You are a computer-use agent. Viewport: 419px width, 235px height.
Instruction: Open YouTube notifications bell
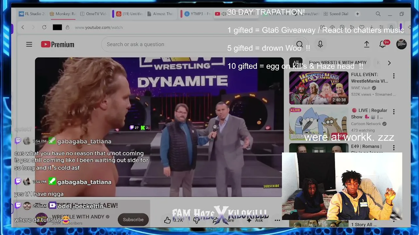pos(383,44)
